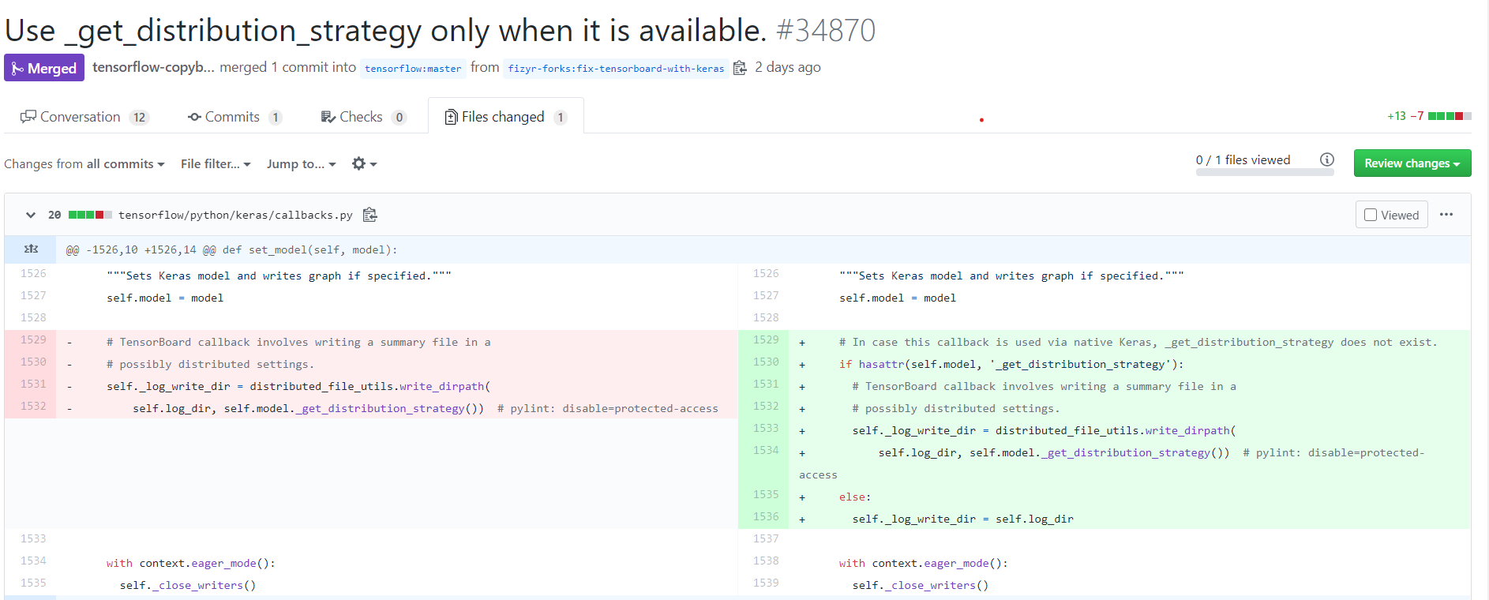The width and height of the screenshot is (1489, 600).
Task: Copy callbacks.py file path icon
Action: point(369,215)
